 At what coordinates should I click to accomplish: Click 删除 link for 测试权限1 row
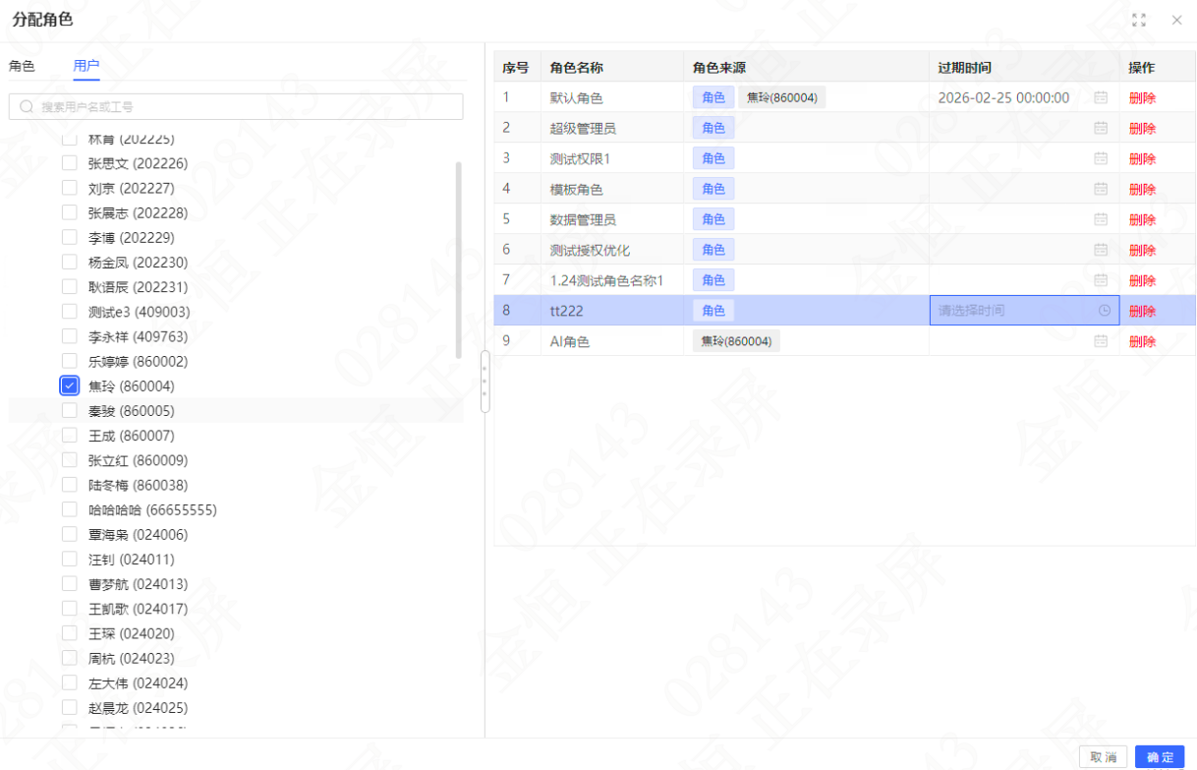coord(1142,158)
